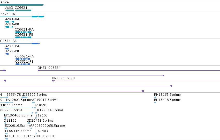
Task: Click the Adk3-PA protein label
Action: tap(12, 46)
